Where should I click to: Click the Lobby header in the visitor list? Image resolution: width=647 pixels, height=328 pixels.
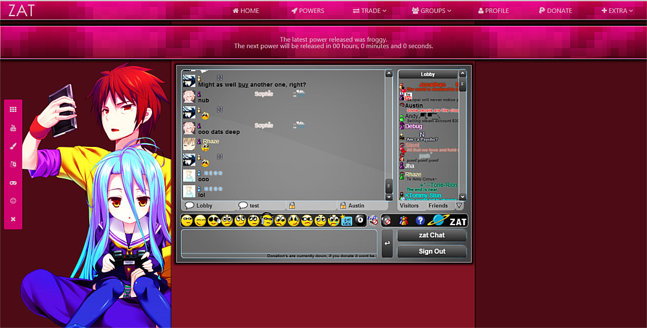coord(428,74)
